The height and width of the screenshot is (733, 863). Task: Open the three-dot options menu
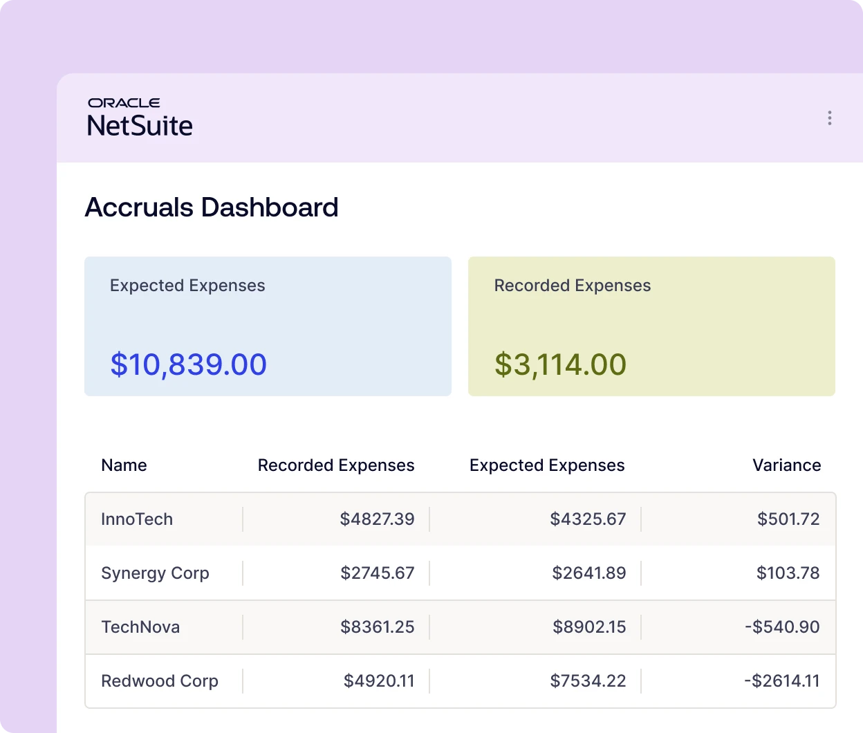coord(829,118)
